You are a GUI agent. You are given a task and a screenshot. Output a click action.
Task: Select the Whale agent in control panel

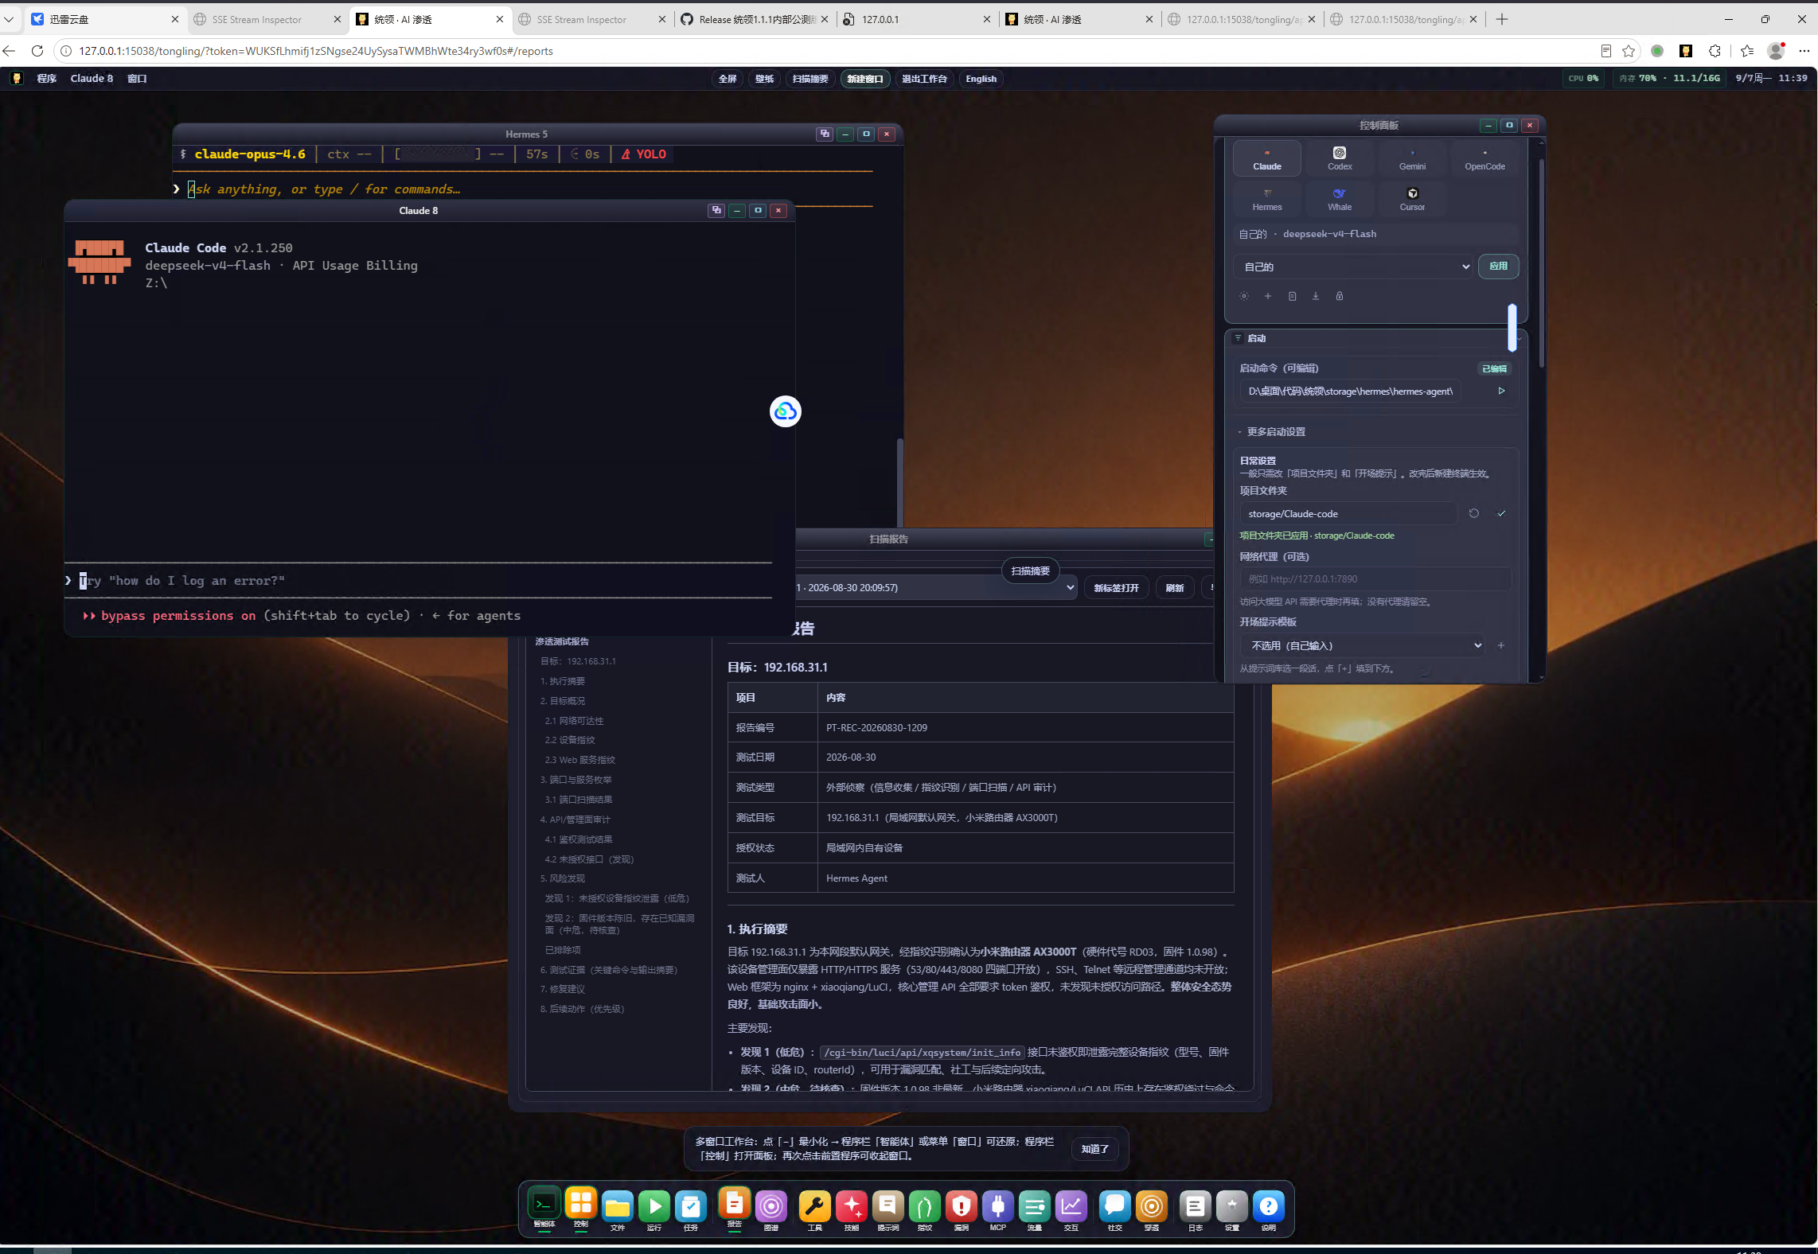[x=1340, y=199]
